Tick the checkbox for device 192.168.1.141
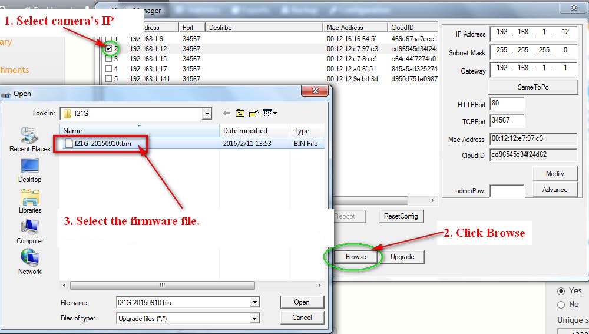Screen dimensions: 589x334 pyautogui.click(x=108, y=78)
